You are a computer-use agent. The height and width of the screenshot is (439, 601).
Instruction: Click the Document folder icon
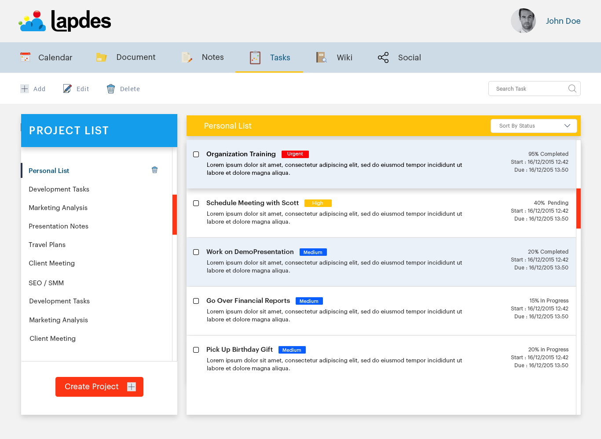[101, 57]
